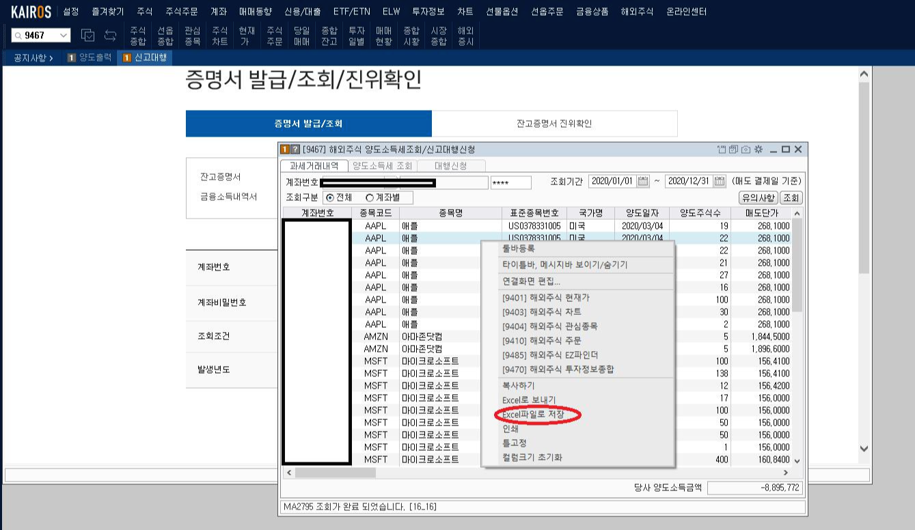Viewport: 915px width, 530px height.
Task: Click the screen layout icon beside the 9467 box
Action: (x=87, y=36)
